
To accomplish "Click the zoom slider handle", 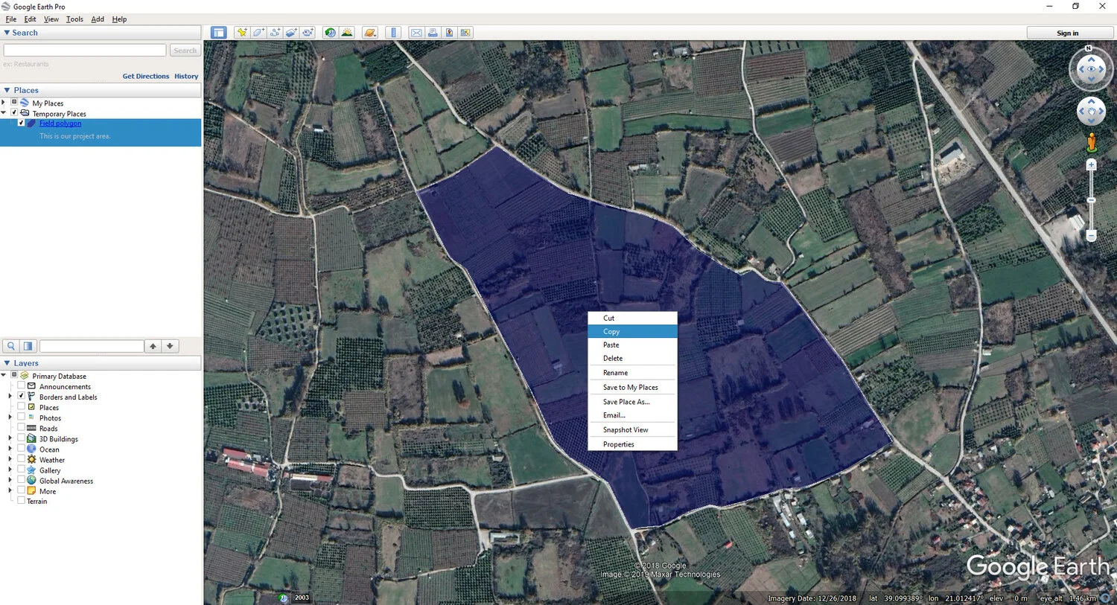I will [x=1092, y=200].
